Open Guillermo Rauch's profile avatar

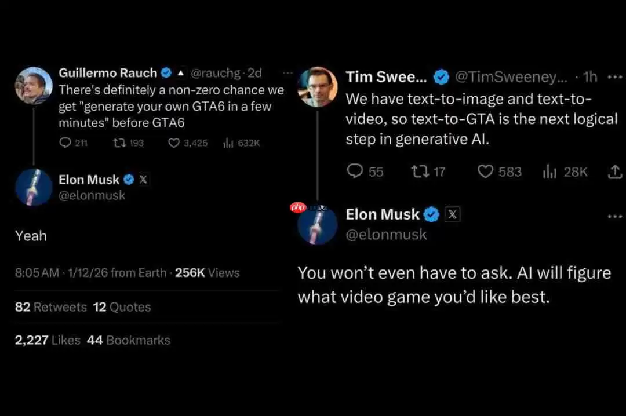[34, 85]
